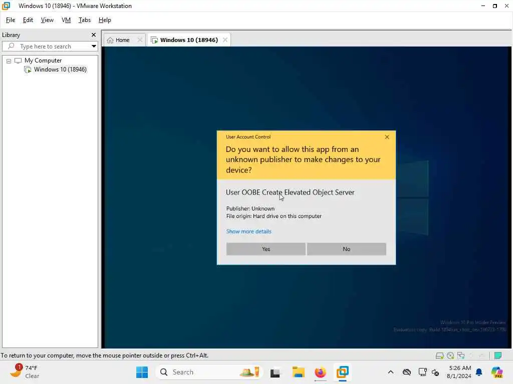This screenshot has height=384, width=513.
Task: Open the weather widget showing 74°F
Action: pyautogui.click(x=25, y=372)
